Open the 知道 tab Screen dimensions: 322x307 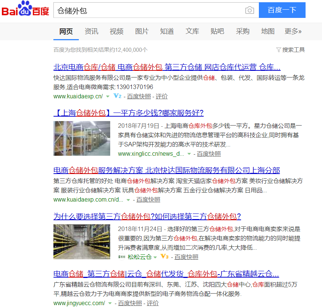click(x=167, y=31)
